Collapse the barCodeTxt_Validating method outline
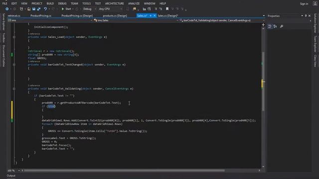Screen dimensions: 319x179 [x=14, y=89]
